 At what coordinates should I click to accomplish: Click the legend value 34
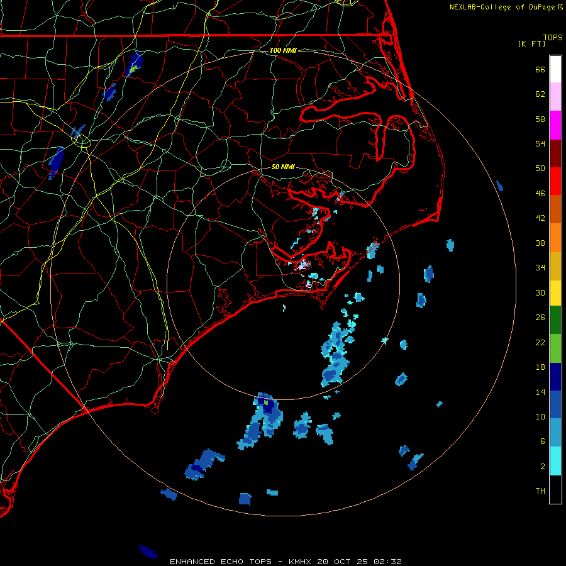(540, 268)
